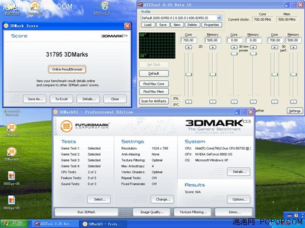Switch to 3DMark03 Professional taskbar item
Screen dimensions: 305x228
[x=103, y=224]
